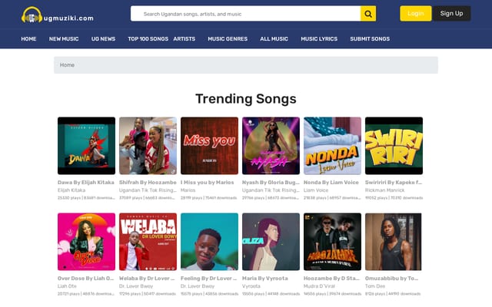Screen dimensions: 492x307
Task: Open the Miss You cover thumbnail
Action: 209,146
